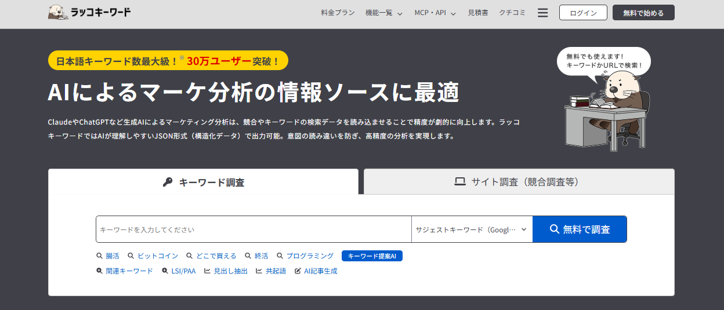Click the キーワード提案AI button
This screenshot has height=310, width=724.
click(x=372, y=256)
